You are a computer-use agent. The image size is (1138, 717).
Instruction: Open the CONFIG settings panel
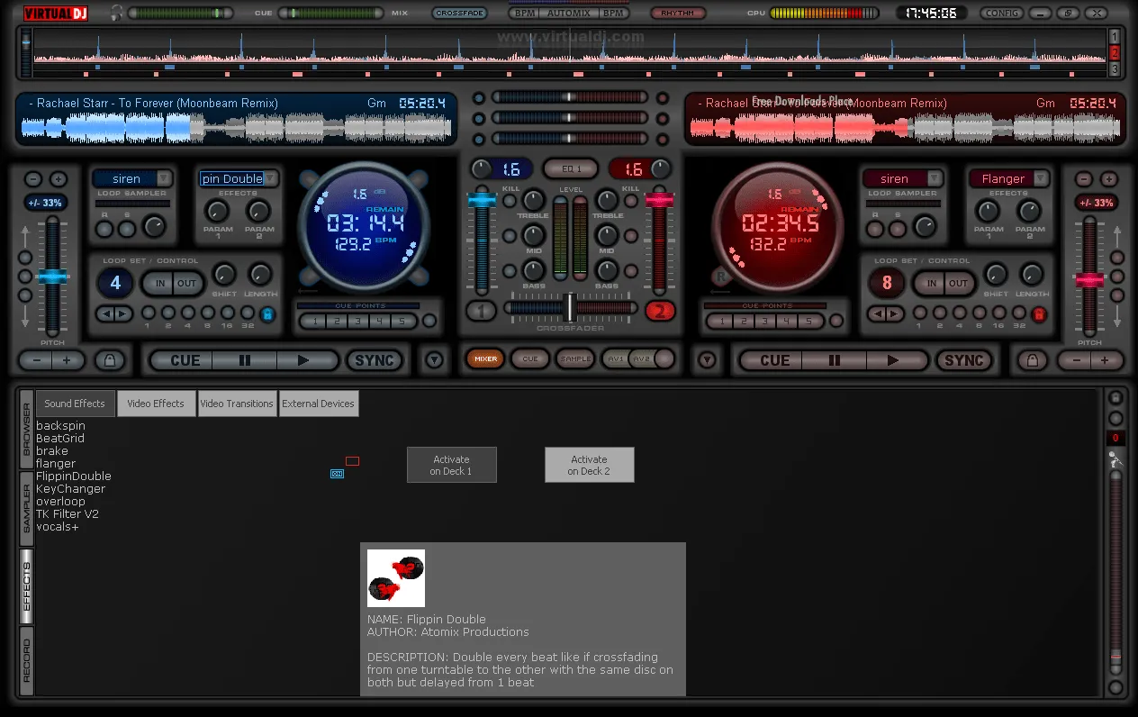[x=1001, y=13]
